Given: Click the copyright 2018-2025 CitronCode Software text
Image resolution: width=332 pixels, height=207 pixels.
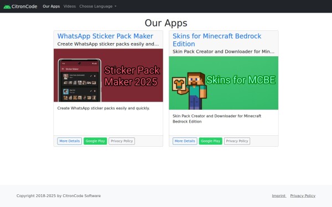Looking at the screenshot, I should point(59,196).
